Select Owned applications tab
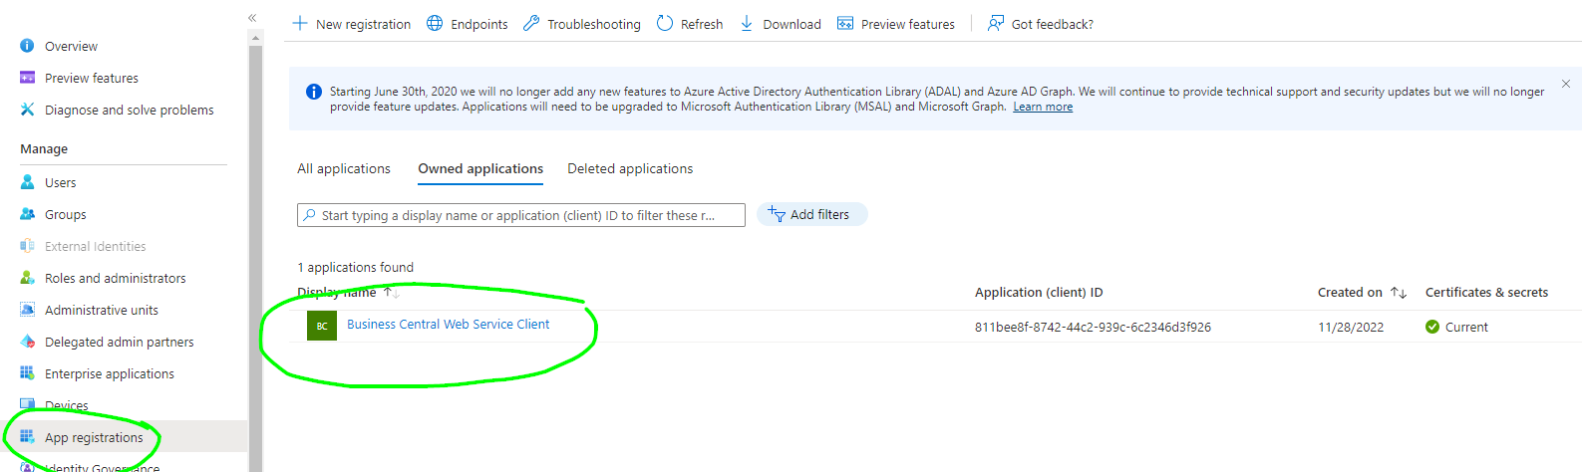1582x472 pixels. click(480, 168)
